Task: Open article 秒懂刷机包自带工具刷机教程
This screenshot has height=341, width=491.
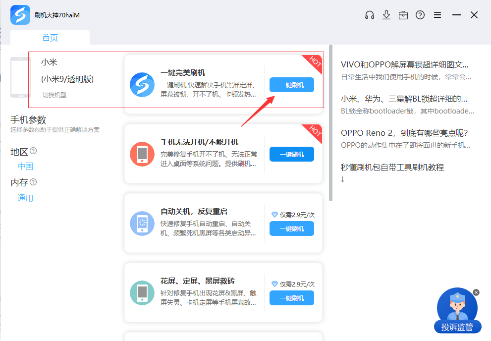Action: [392, 167]
